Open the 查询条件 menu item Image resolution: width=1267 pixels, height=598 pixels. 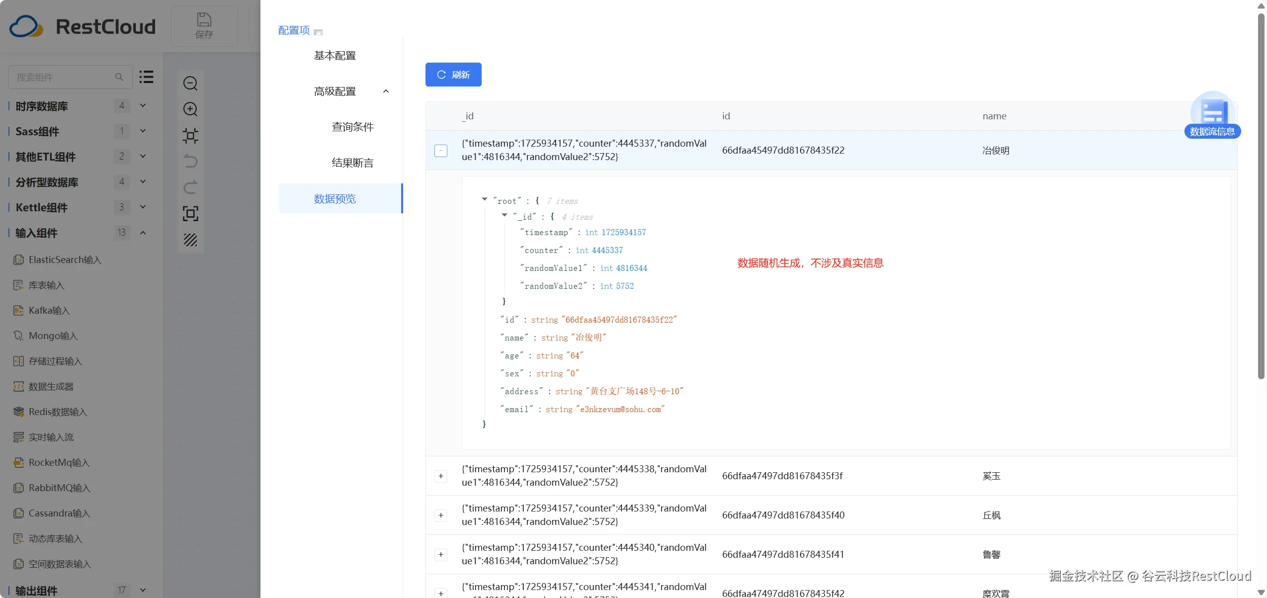click(x=352, y=127)
